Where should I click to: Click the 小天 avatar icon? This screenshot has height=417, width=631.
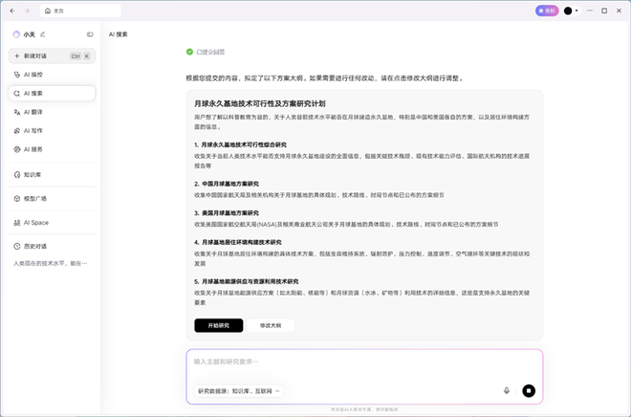pyautogui.click(x=16, y=34)
